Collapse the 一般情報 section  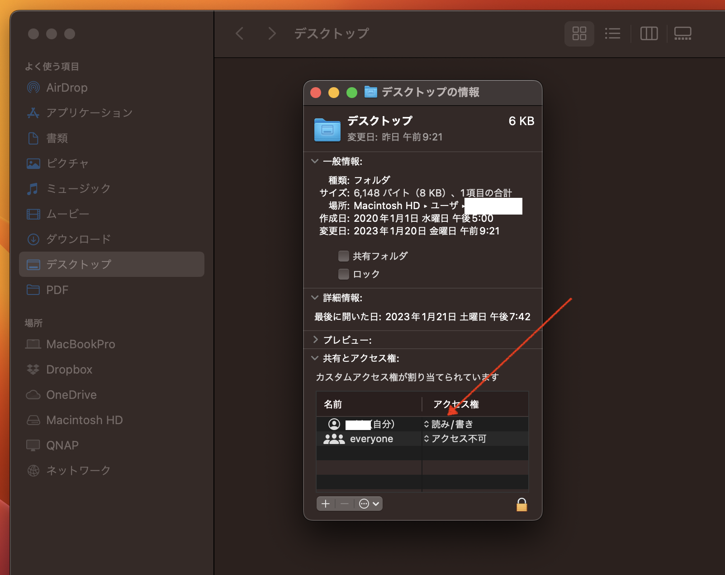click(315, 161)
